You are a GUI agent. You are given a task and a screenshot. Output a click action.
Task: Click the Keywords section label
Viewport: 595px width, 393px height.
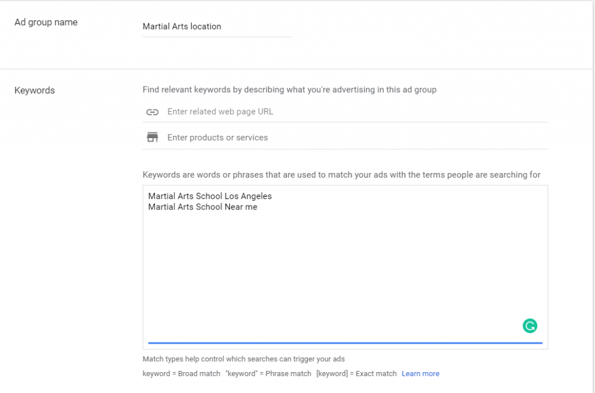pos(34,91)
